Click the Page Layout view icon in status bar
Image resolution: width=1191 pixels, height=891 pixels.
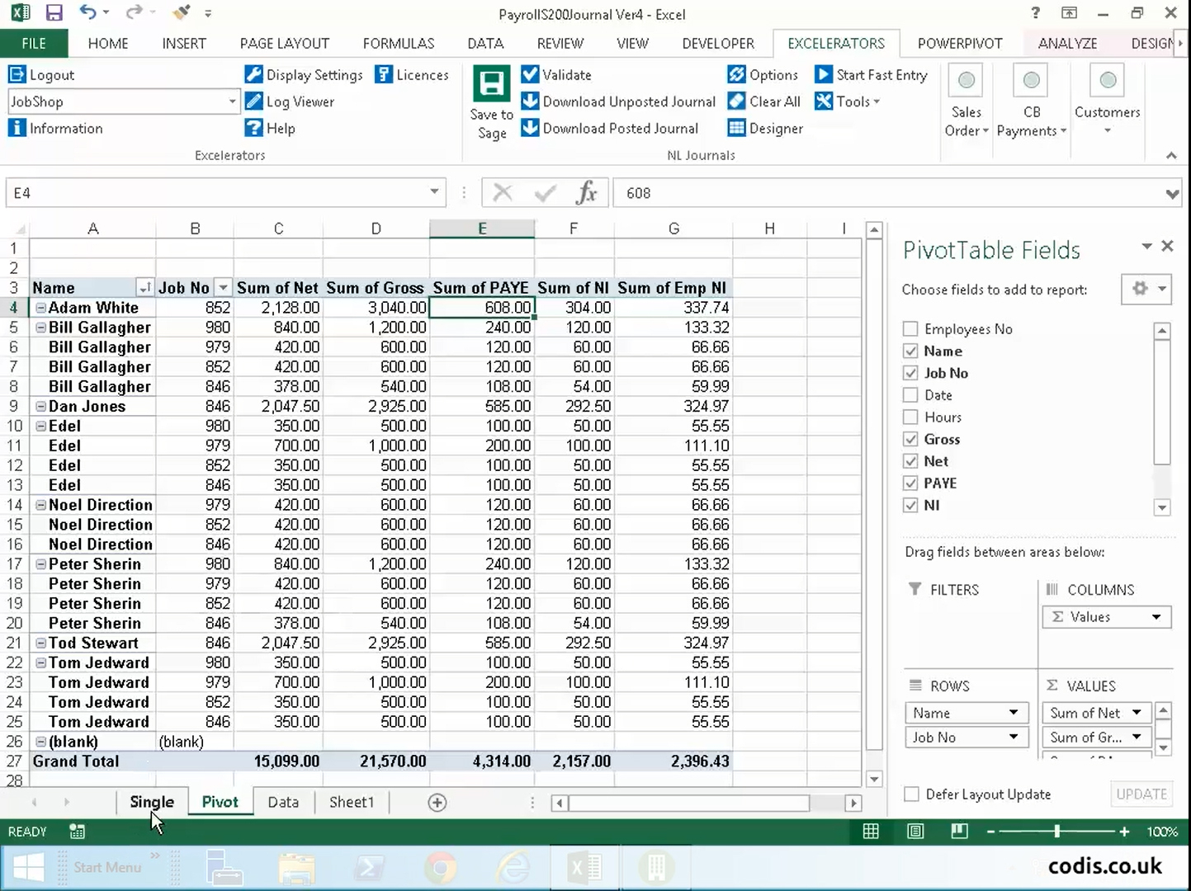[915, 831]
